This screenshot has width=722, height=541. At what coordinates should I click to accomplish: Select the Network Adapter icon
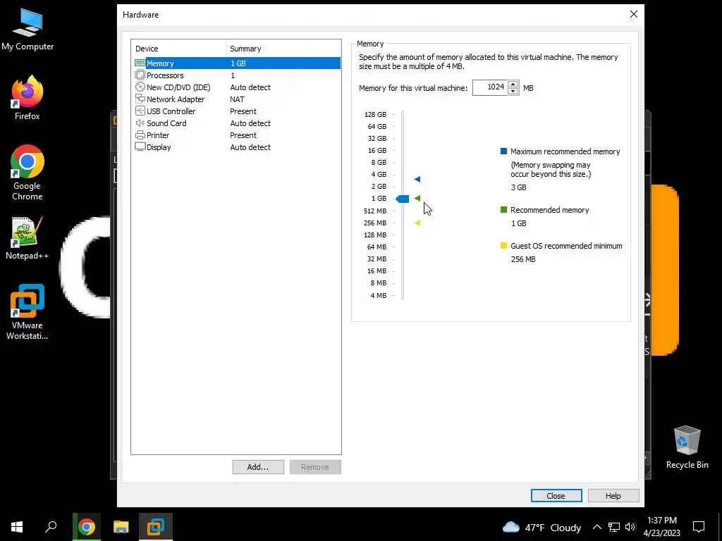click(x=140, y=99)
